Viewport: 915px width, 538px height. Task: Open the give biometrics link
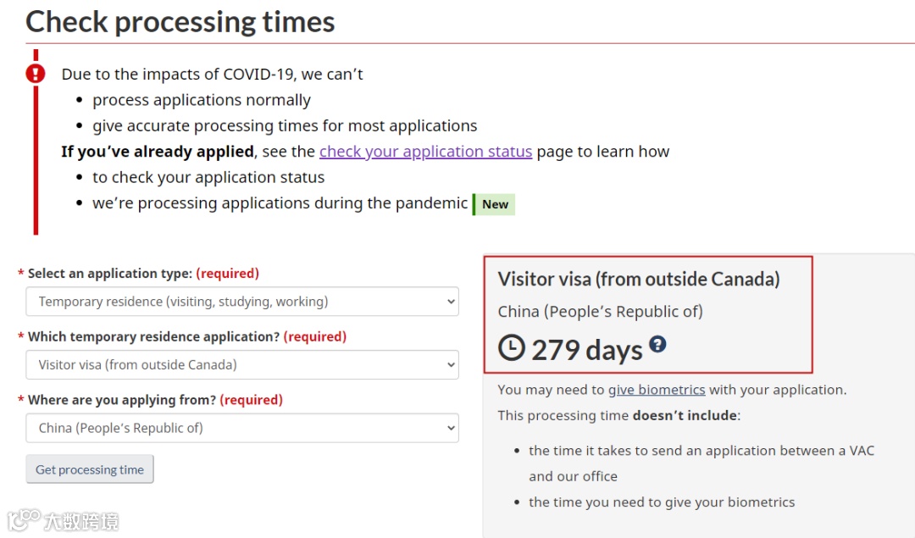pyautogui.click(x=657, y=390)
